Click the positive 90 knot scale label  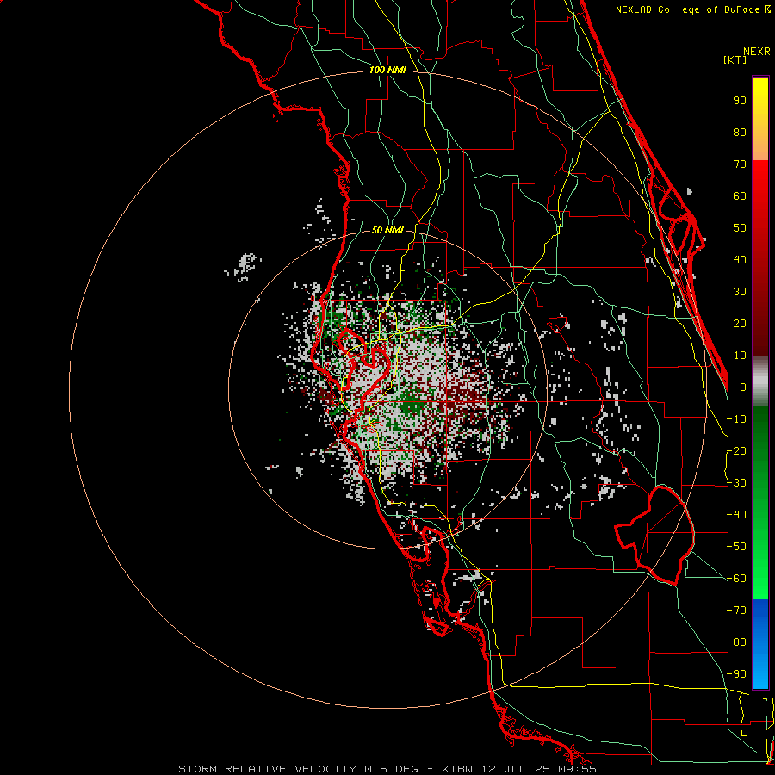coord(740,101)
